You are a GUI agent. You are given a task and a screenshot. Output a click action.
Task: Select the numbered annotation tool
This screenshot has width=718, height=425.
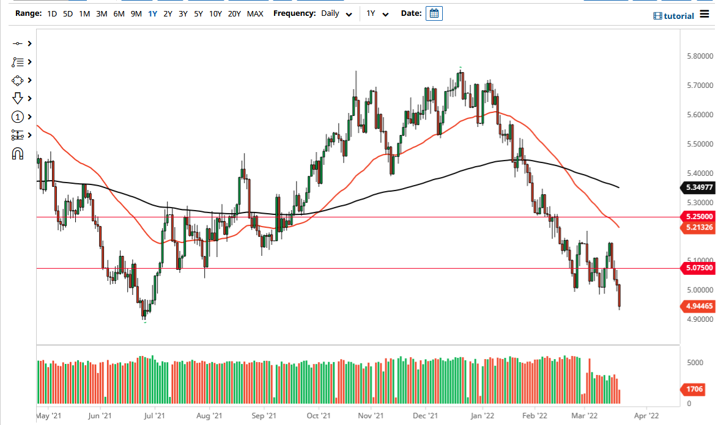17,117
